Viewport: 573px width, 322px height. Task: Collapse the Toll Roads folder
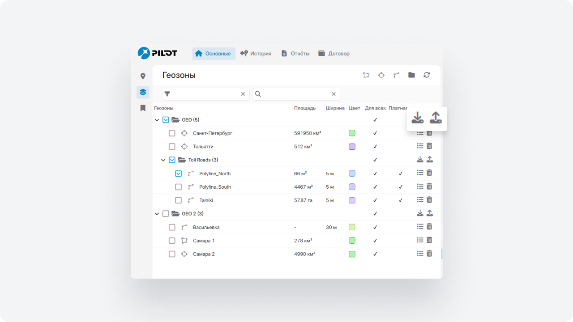(x=163, y=160)
